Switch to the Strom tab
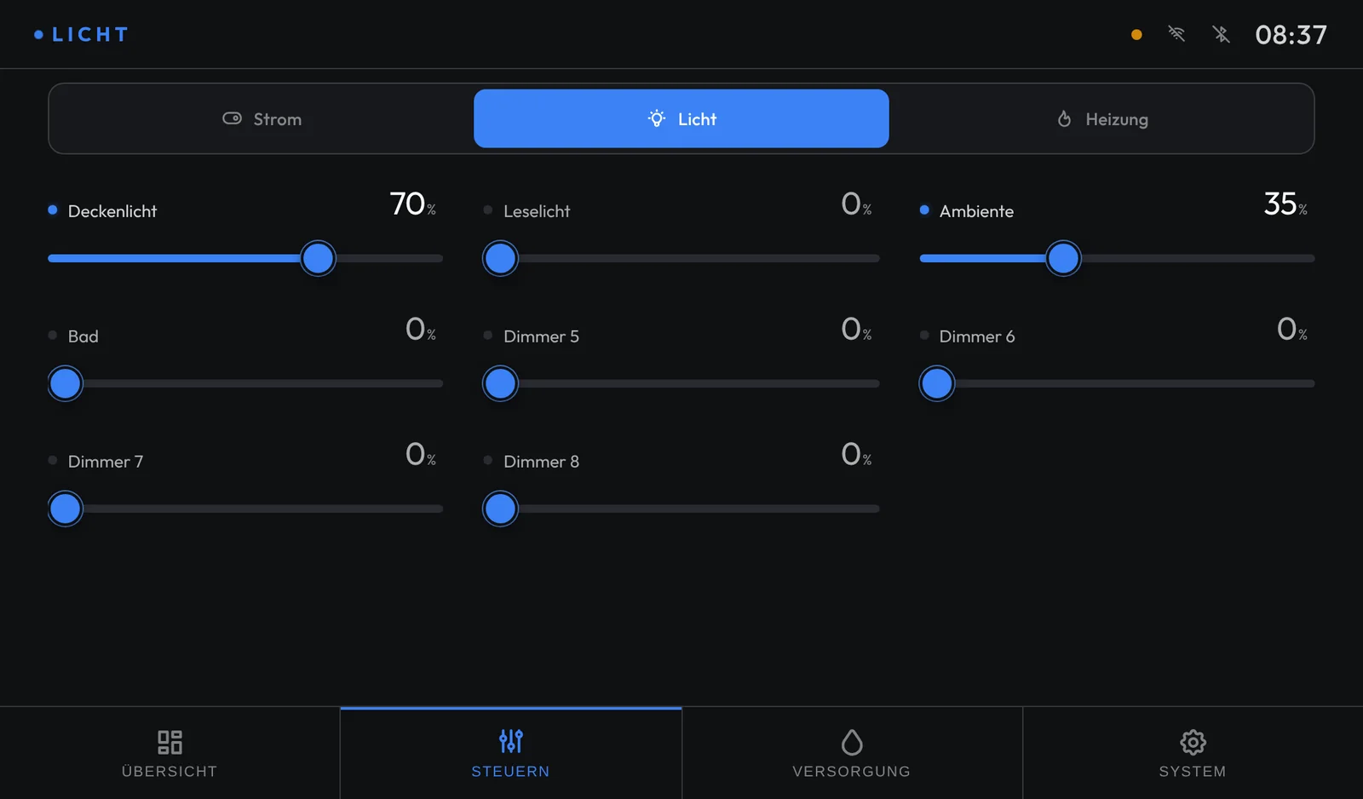 click(x=262, y=118)
